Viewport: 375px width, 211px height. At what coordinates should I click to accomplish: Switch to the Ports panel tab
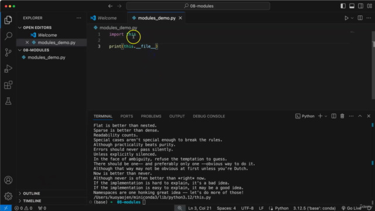(x=127, y=116)
